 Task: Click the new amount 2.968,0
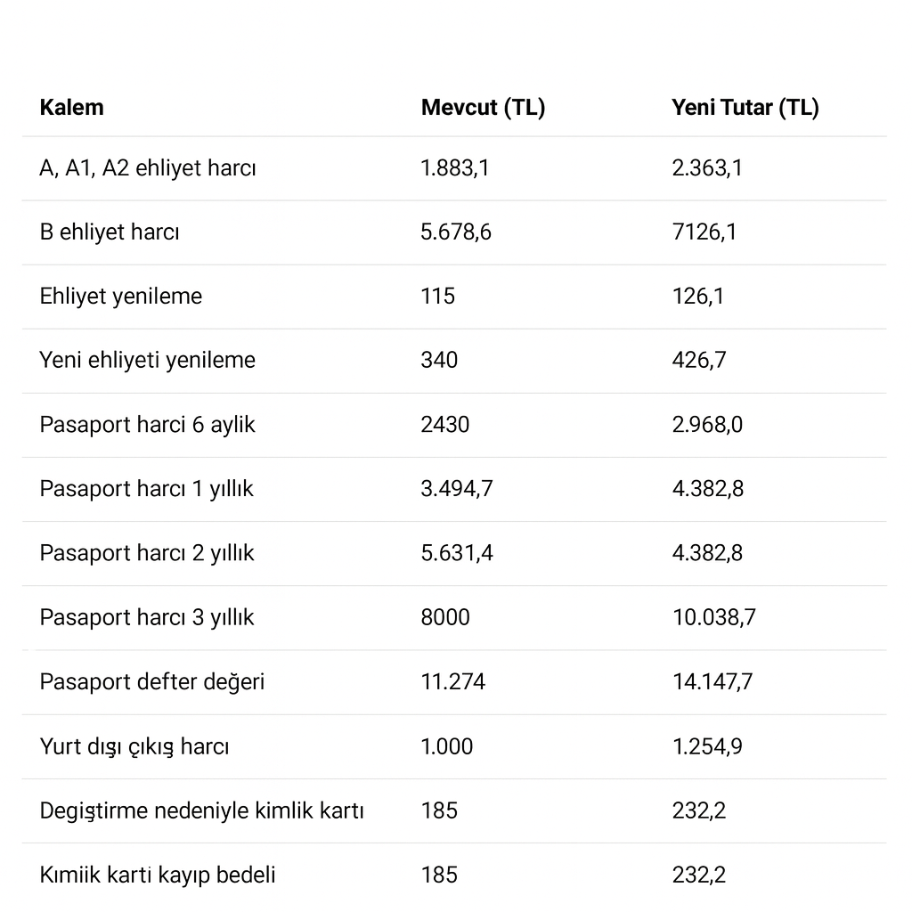pos(707,425)
